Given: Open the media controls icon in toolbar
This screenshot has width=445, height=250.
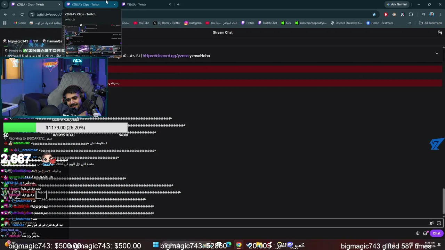Looking at the screenshot, I should [x=423, y=14].
